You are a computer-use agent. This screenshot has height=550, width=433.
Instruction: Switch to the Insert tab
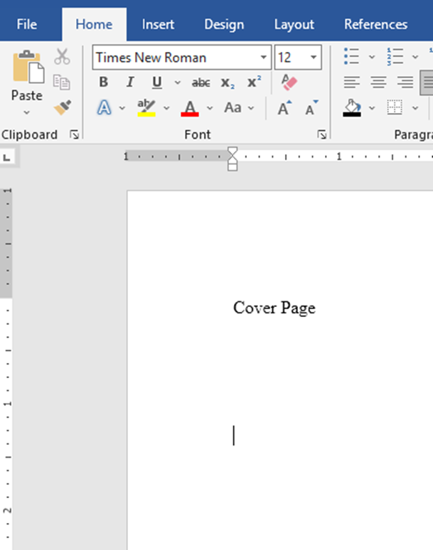point(158,25)
